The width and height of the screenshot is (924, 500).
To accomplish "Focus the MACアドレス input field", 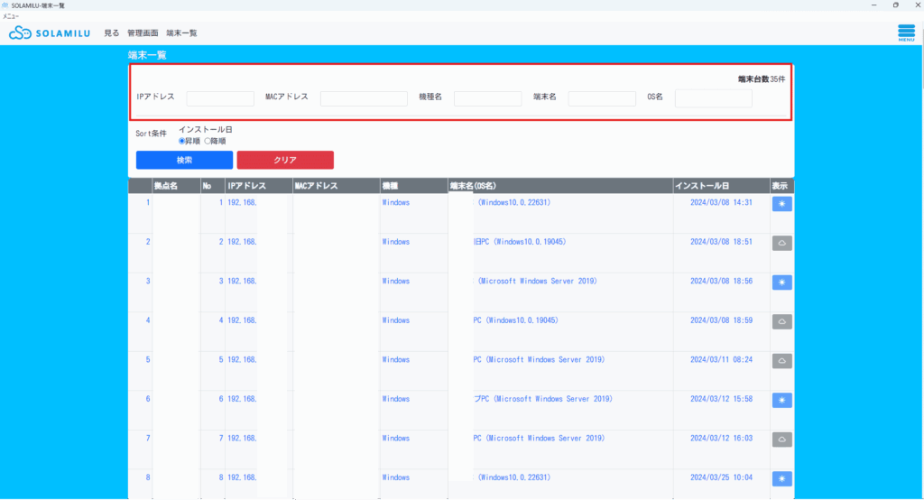I will click(364, 98).
